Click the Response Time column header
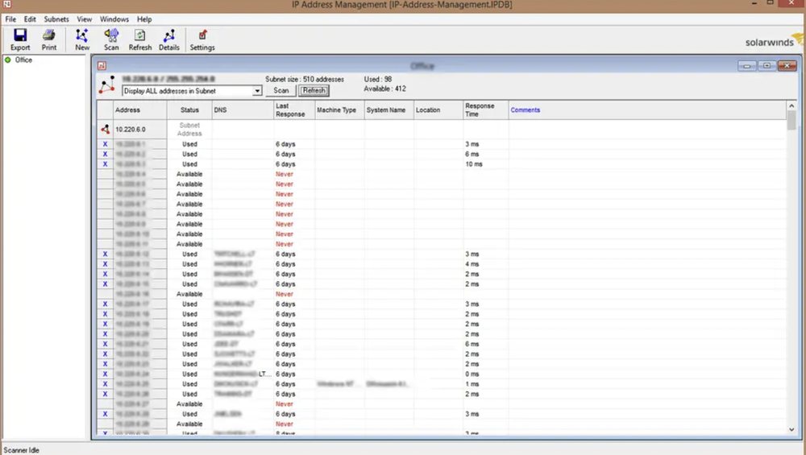Image resolution: width=806 pixels, height=455 pixels. click(x=485, y=110)
